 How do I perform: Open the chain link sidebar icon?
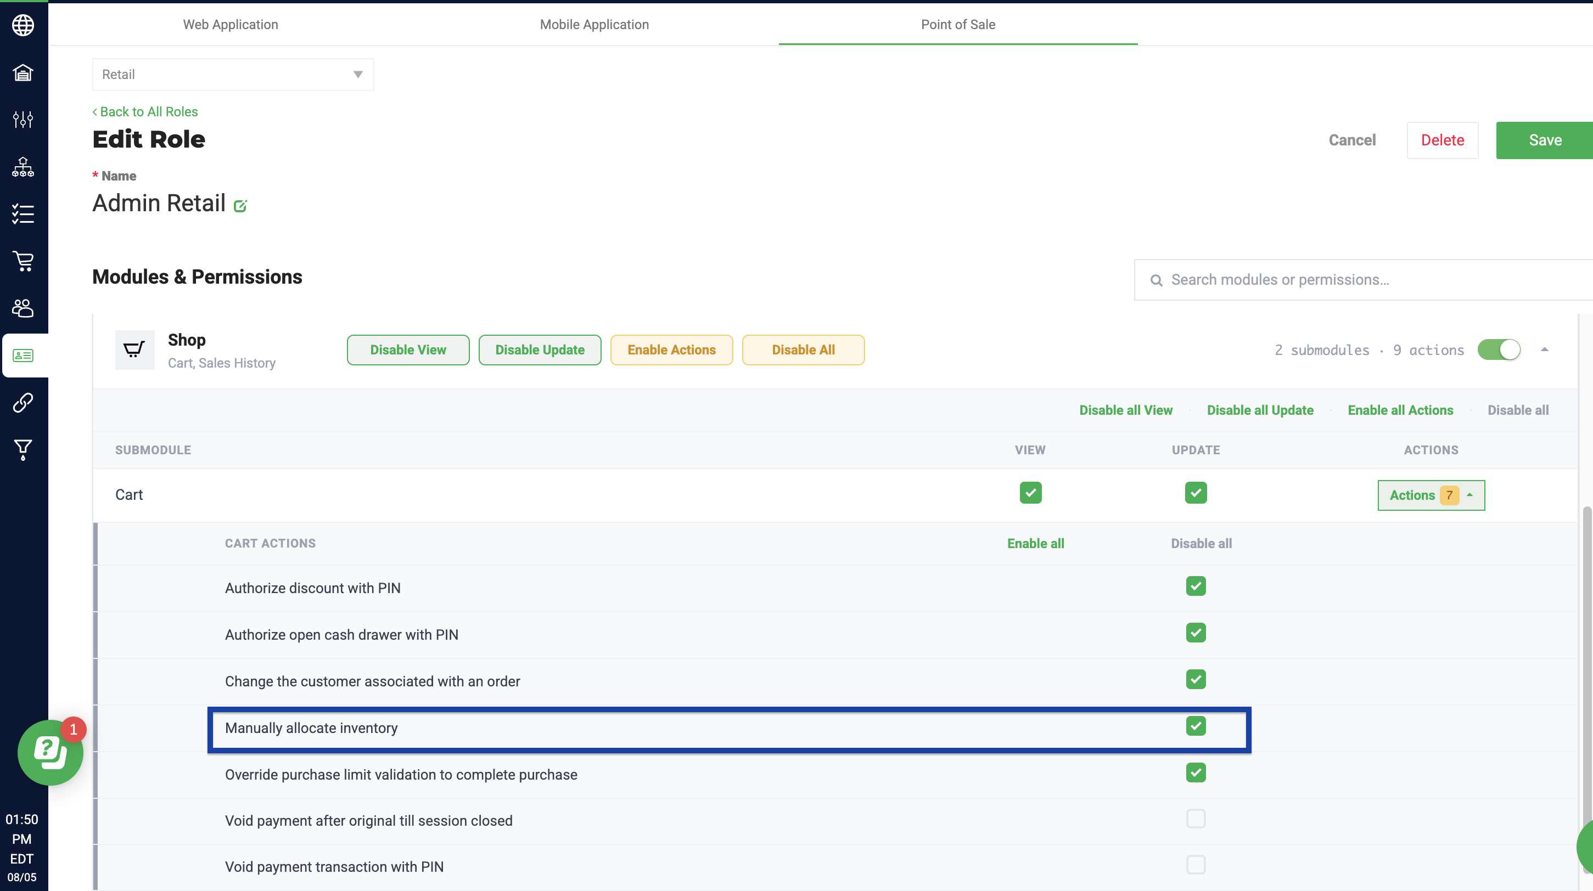pyautogui.click(x=23, y=402)
